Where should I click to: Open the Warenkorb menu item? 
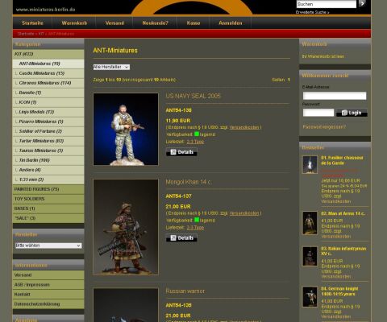pos(74,23)
